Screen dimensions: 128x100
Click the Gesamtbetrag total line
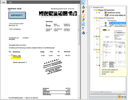(x=57, y=95)
